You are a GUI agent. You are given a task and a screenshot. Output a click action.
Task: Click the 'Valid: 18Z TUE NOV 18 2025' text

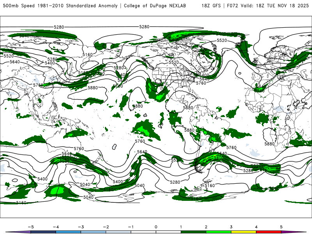coord(275,6)
